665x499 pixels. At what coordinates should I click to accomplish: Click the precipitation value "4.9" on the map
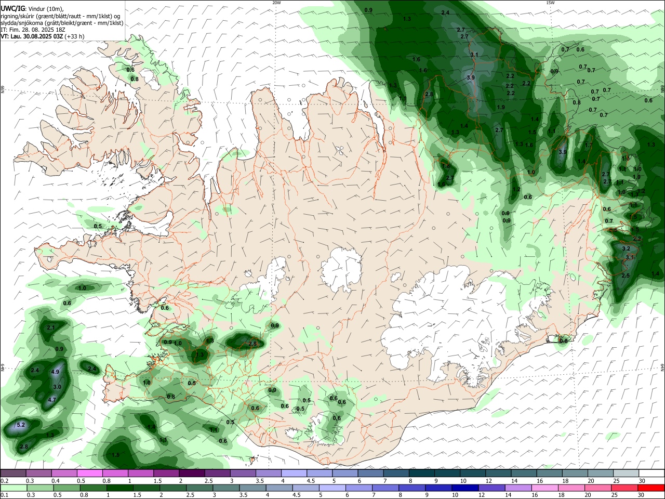coord(56,372)
